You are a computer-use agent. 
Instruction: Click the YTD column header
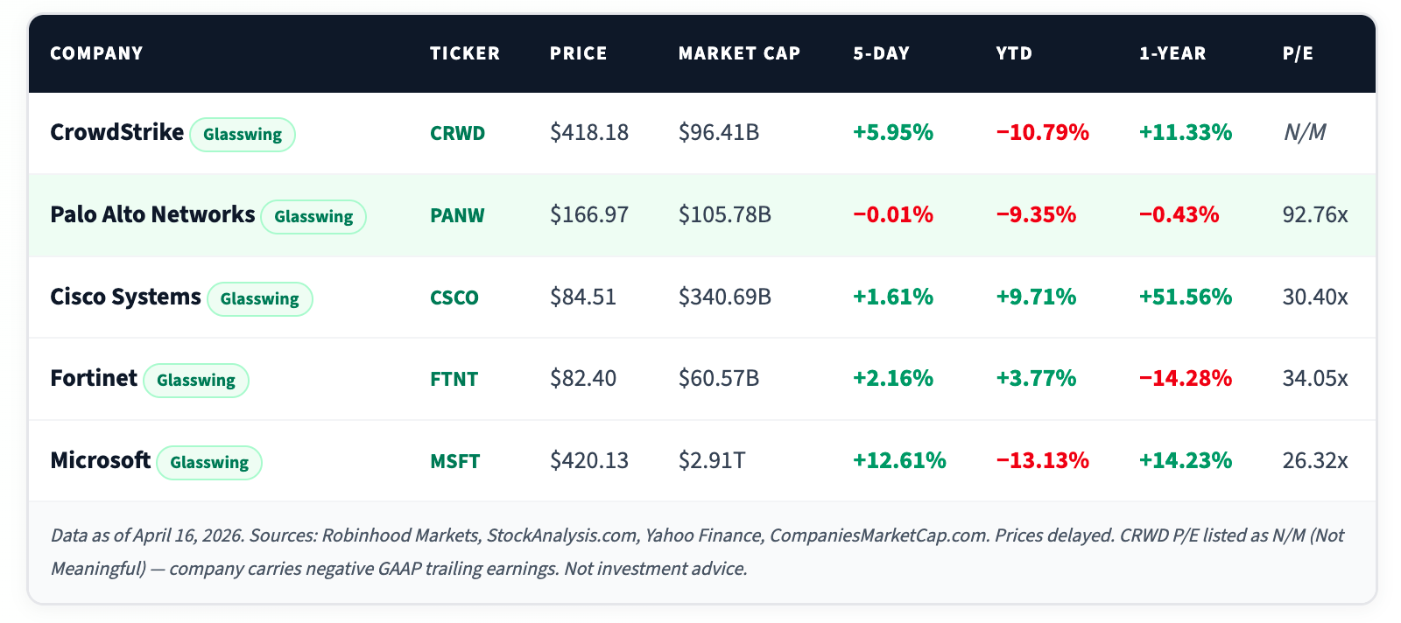1014,53
